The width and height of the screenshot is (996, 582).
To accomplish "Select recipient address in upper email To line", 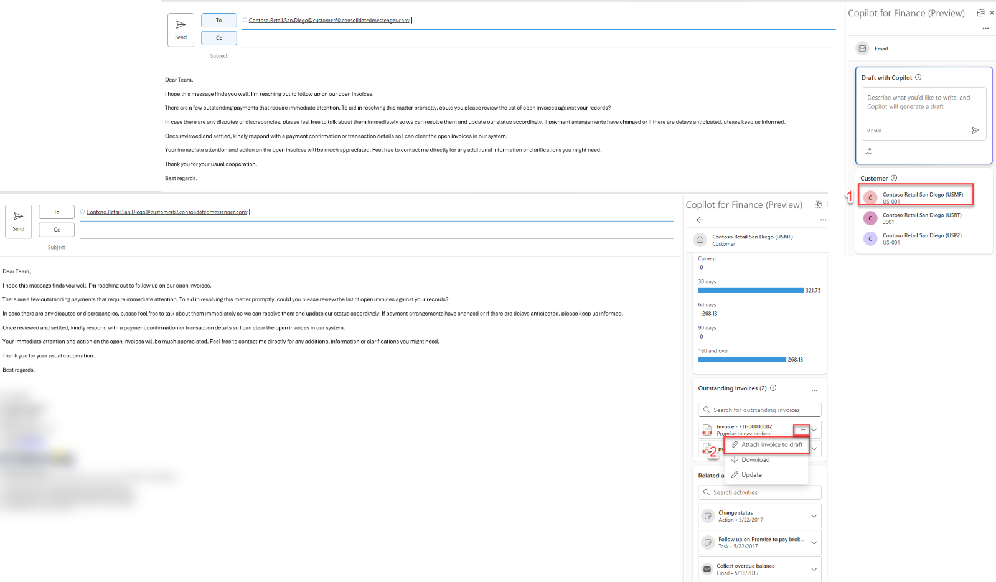I will click(x=329, y=21).
